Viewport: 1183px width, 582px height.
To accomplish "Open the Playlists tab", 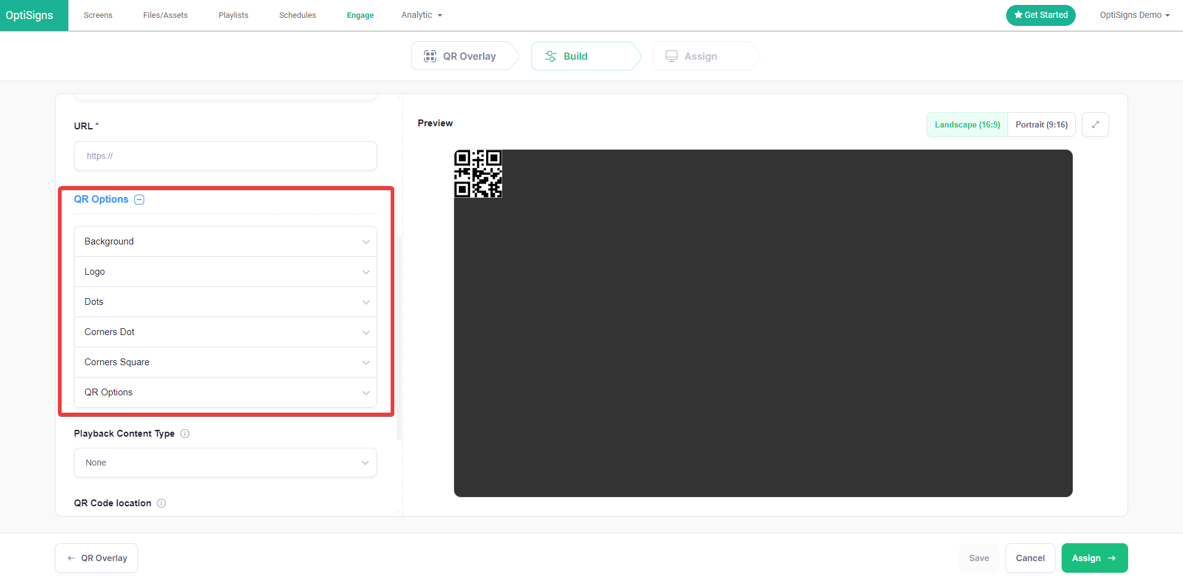I will (234, 15).
